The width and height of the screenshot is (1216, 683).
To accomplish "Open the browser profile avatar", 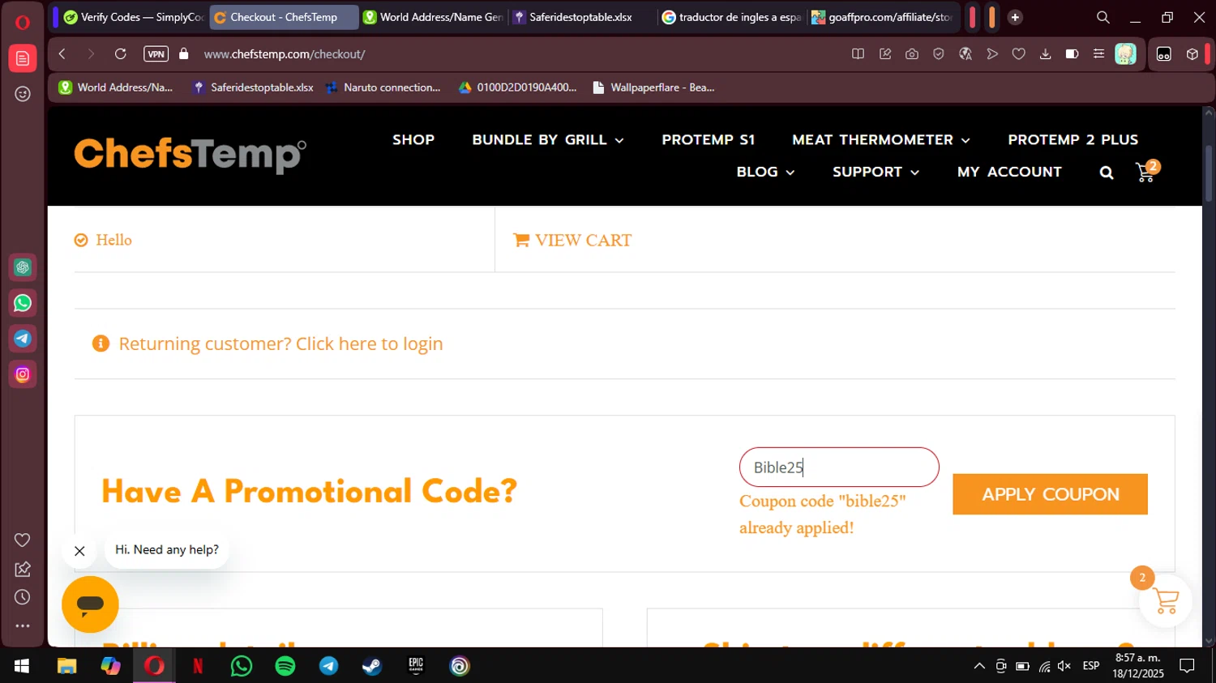I will tap(1125, 54).
